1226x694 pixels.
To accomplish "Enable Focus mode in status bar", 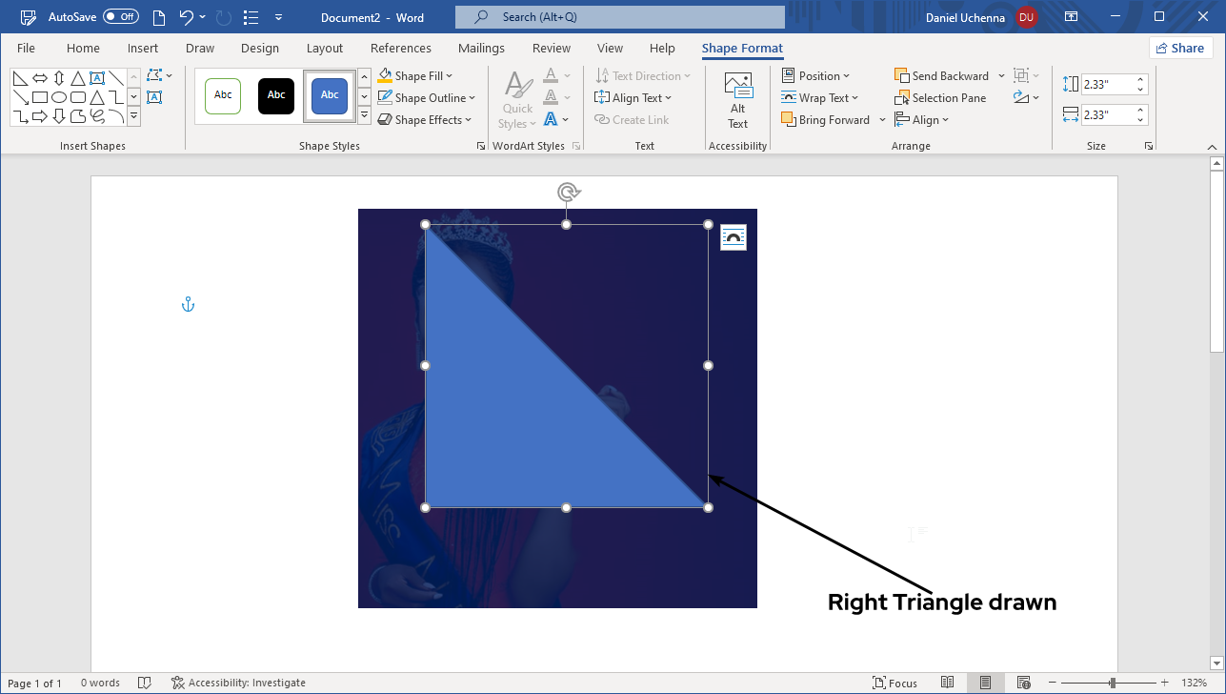I will [894, 683].
